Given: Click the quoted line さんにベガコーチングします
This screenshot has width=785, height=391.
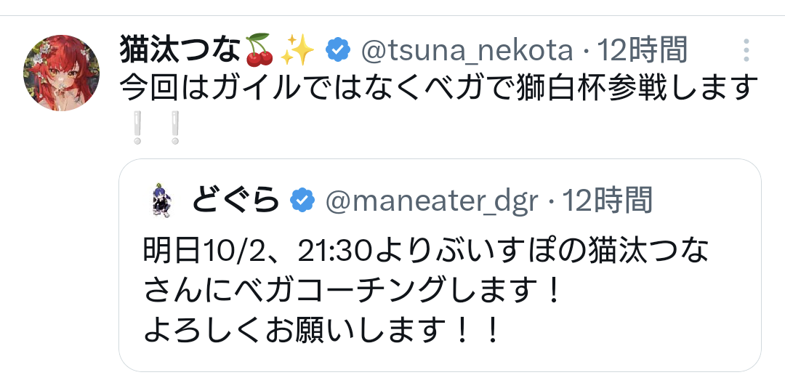Looking at the screenshot, I should click(353, 292).
